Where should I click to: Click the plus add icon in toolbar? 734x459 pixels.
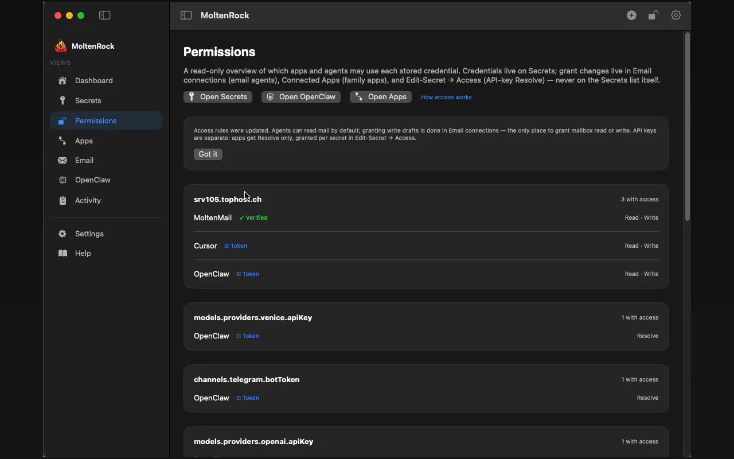tap(631, 15)
